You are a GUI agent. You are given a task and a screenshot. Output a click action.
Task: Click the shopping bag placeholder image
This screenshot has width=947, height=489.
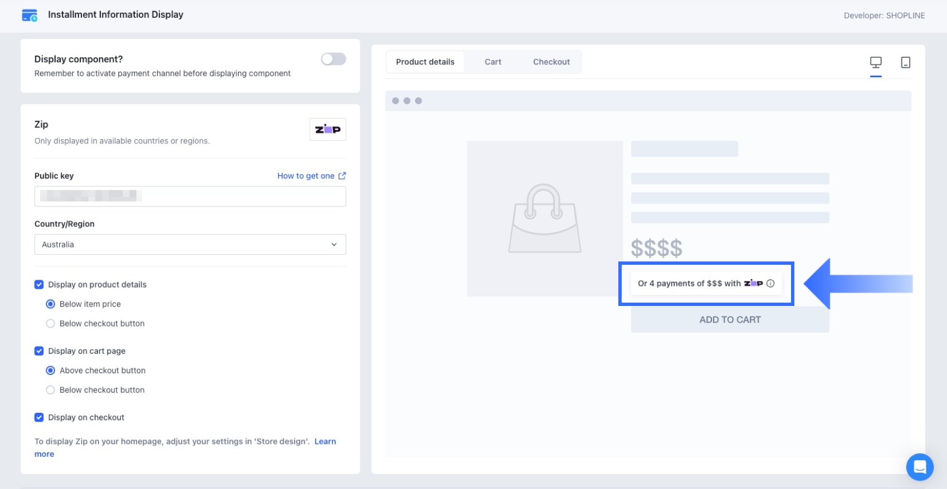(x=544, y=219)
